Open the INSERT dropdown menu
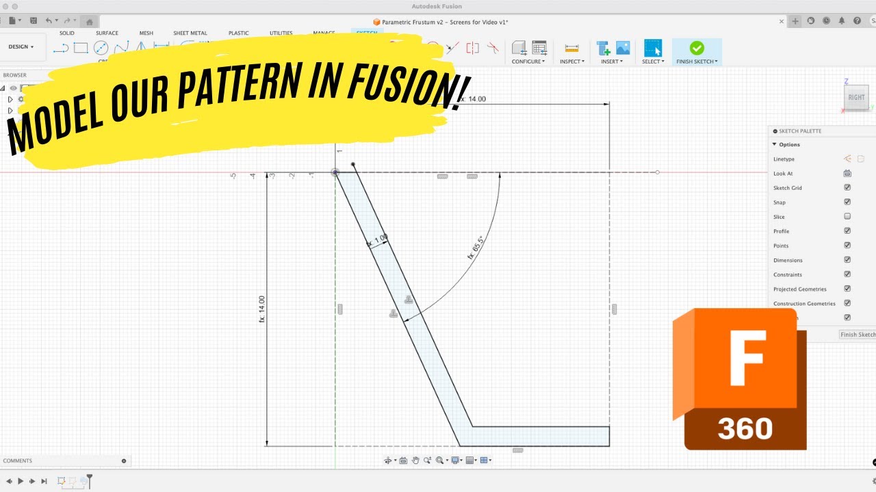 pos(613,61)
